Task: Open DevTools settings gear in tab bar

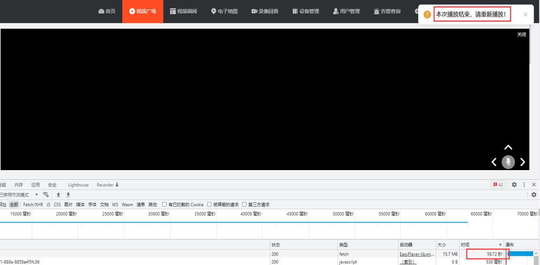Action: pyautogui.click(x=514, y=185)
